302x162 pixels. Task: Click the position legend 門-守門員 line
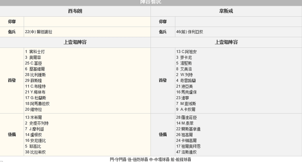(151, 159)
